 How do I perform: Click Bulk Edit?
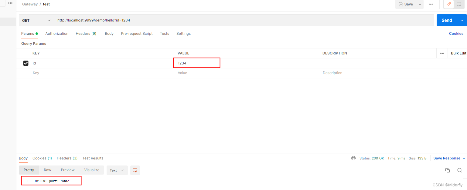[x=458, y=53]
